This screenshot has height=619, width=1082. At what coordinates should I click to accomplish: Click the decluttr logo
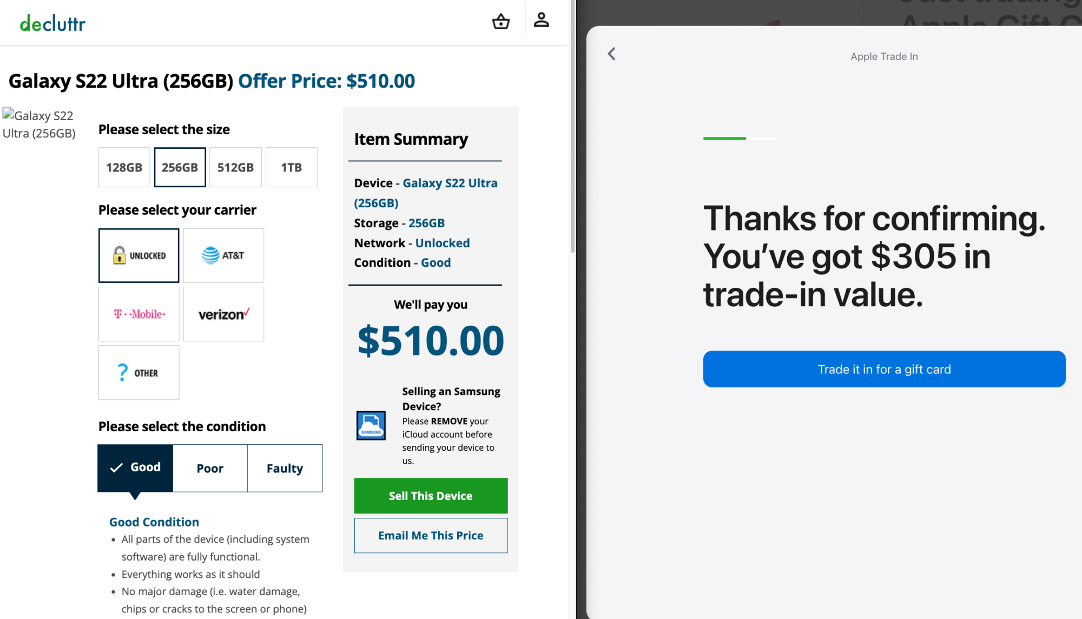pos(52,23)
